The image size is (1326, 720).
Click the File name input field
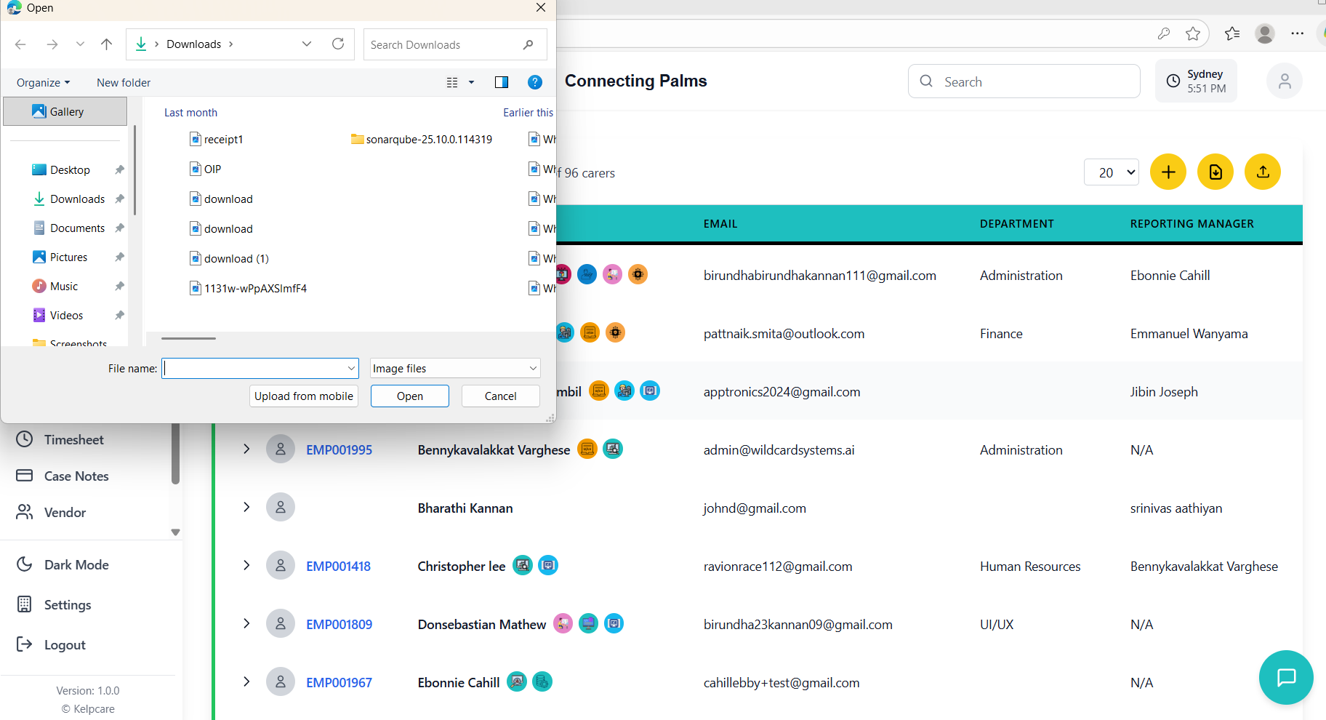pos(254,369)
